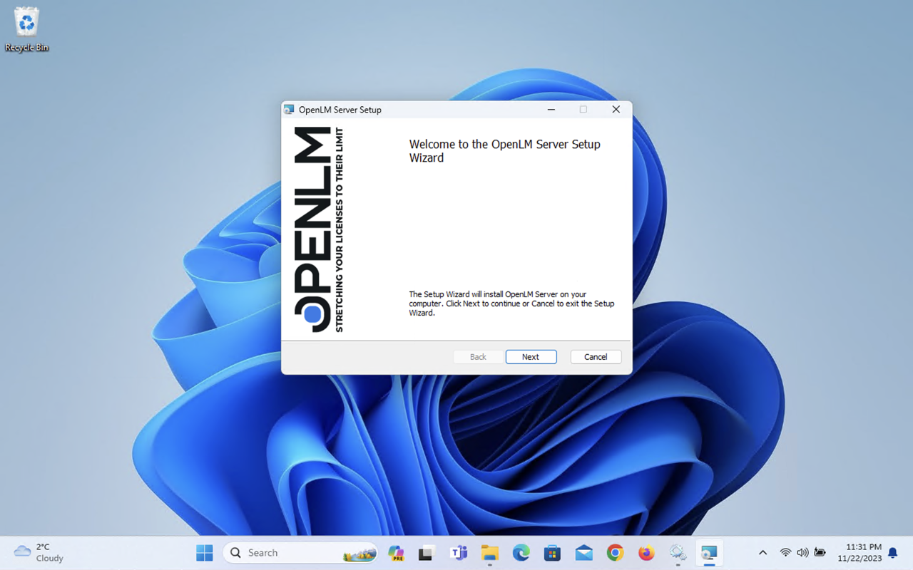This screenshot has height=570, width=913.
Task: Minimize the OpenLM Server Setup dialog
Action: pos(551,110)
